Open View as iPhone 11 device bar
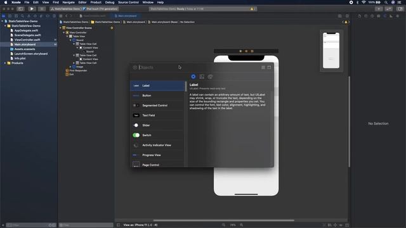 140,225
